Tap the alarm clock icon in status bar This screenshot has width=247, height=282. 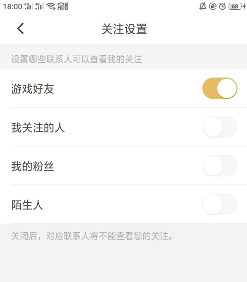pos(222,6)
